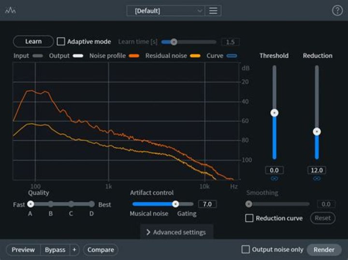Select Quality option B
The image size is (348, 260).
51,204
